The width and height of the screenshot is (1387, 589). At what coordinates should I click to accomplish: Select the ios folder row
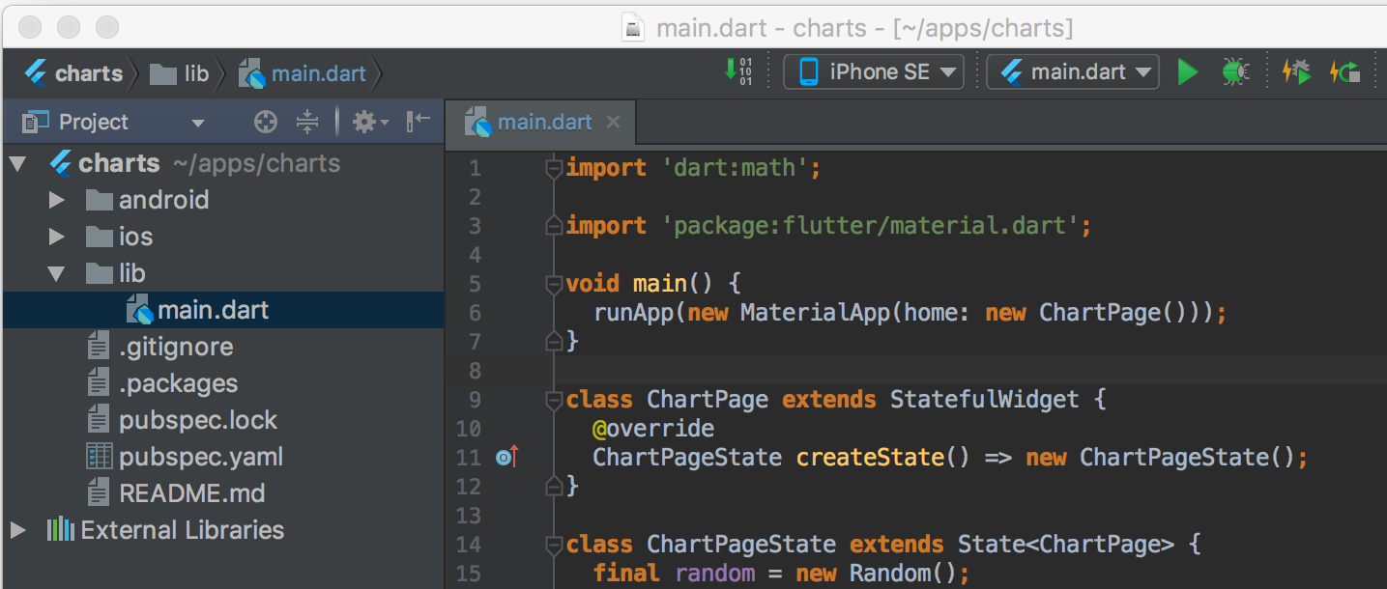(x=223, y=237)
